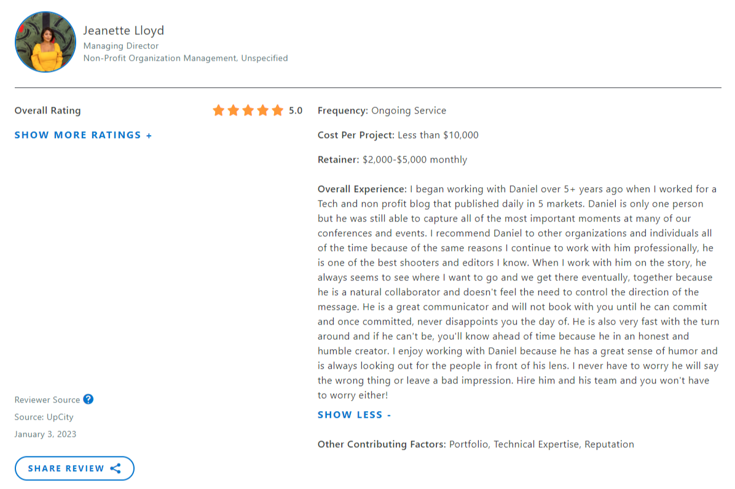This screenshot has width=735, height=489.
Task: Click the Source: UpCity text
Action: (44, 417)
